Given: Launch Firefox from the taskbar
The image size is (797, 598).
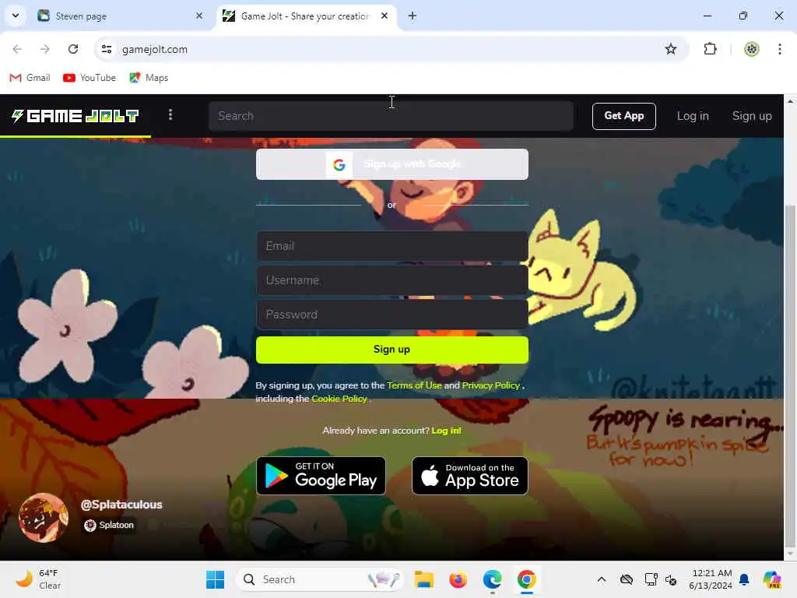Looking at the screenshot, I should (x=458, y=579).
